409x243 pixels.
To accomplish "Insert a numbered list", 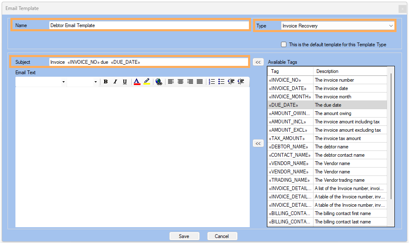I will click(x=212, y=82).
